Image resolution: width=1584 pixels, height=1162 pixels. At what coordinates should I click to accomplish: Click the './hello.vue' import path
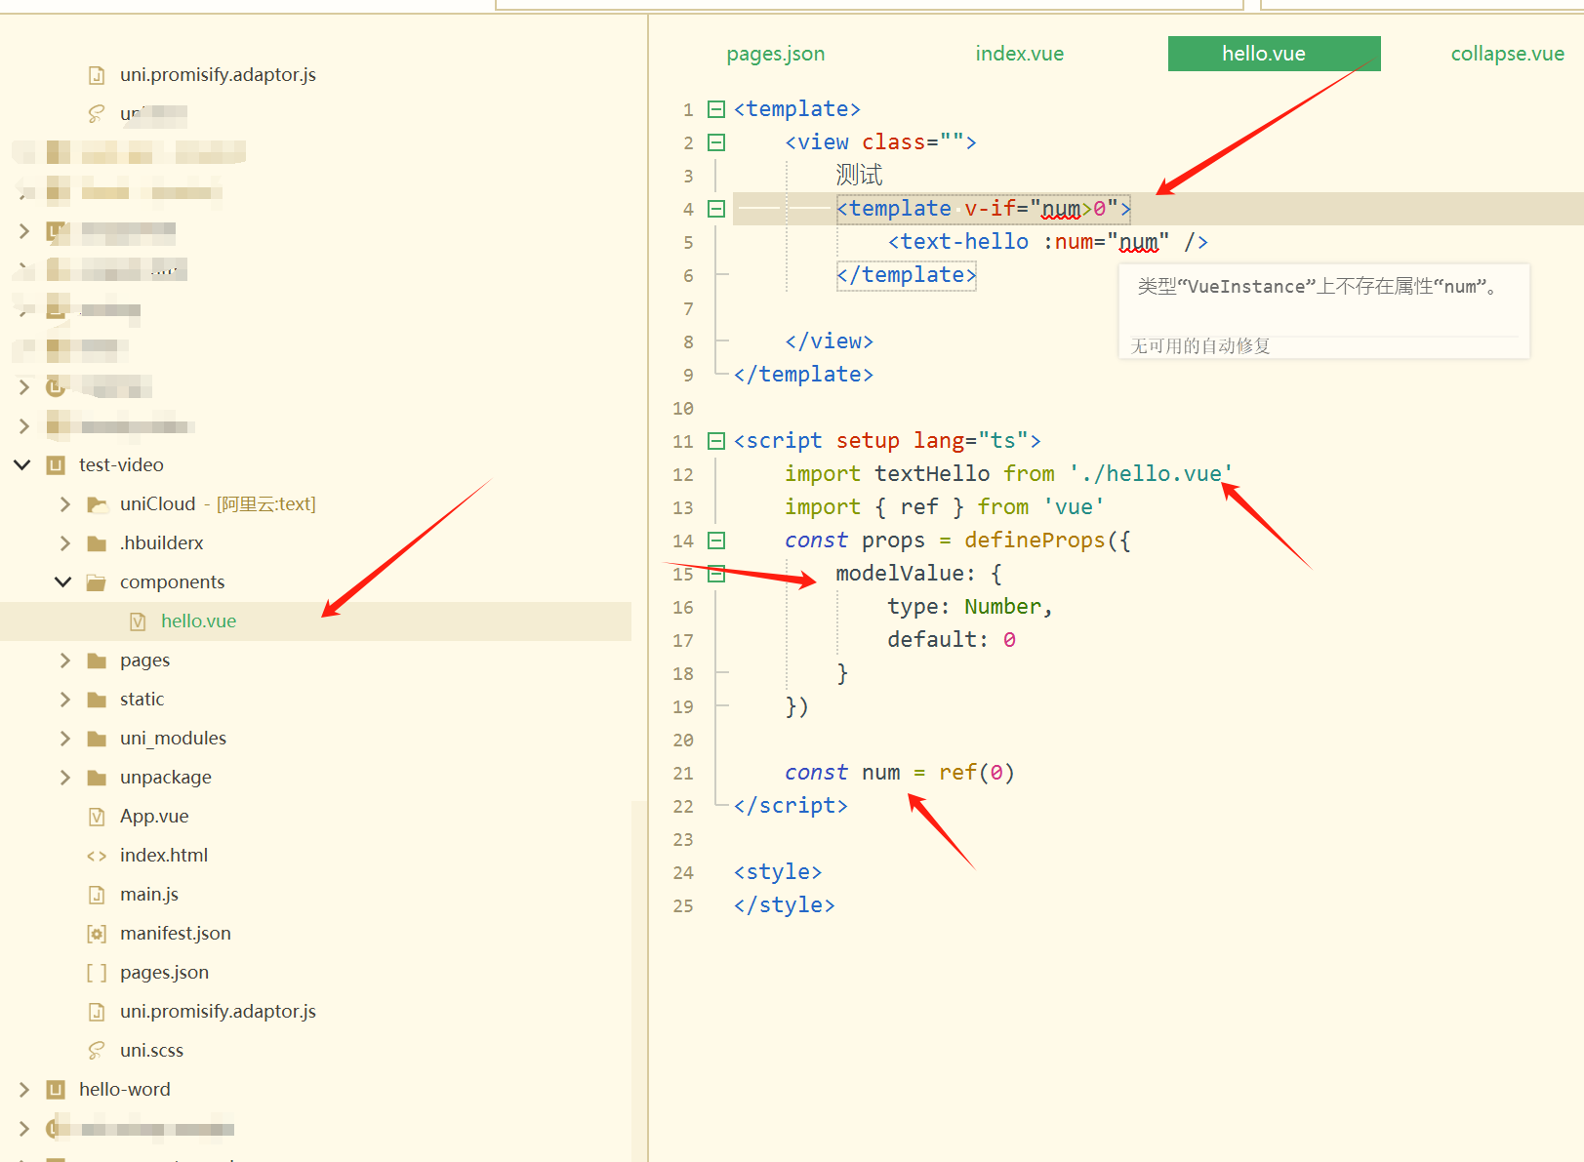pos(1151,474)
